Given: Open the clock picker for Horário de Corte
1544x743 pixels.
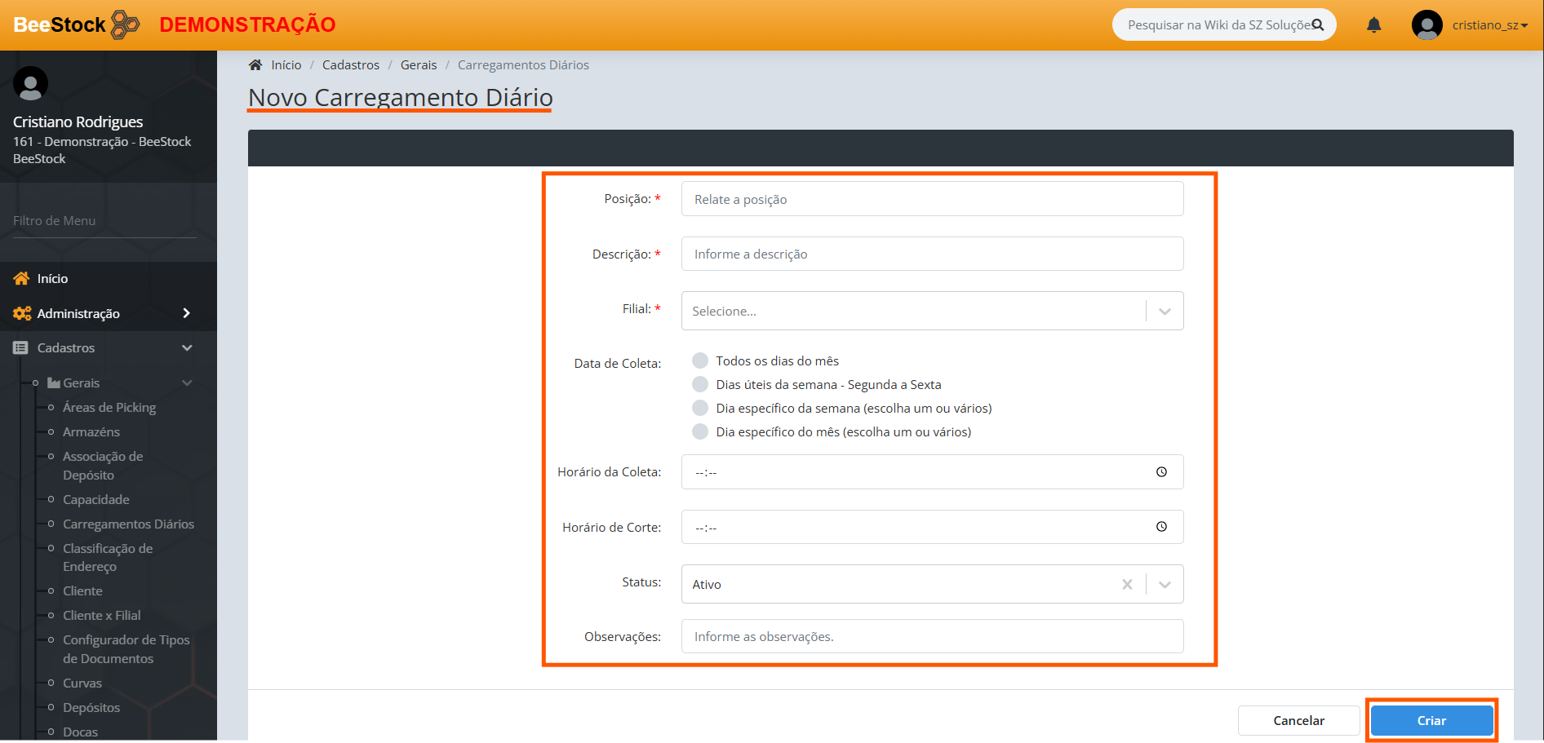Looking at the screenshot, I should [x=1161, y=527].
